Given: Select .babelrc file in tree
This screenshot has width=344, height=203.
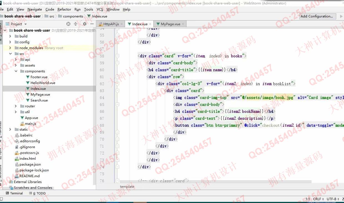Looking at the screenshot, I should [26, 135].
